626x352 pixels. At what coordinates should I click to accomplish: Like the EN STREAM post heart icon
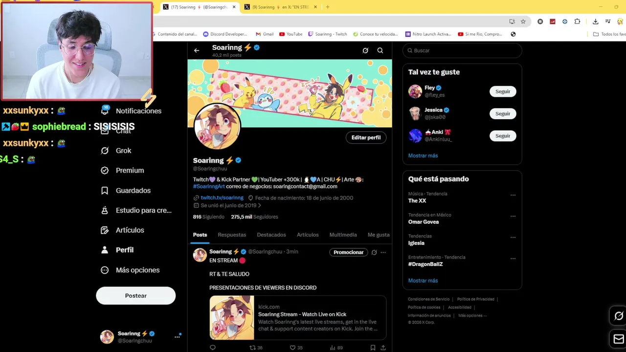tap(293, 348)
